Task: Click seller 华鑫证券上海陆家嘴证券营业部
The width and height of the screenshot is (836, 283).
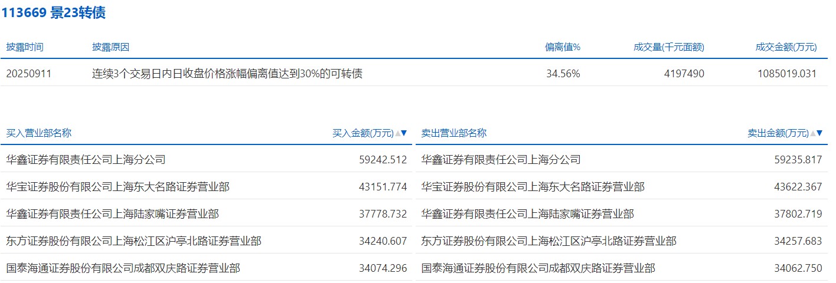Action: (x=527, y=213)
